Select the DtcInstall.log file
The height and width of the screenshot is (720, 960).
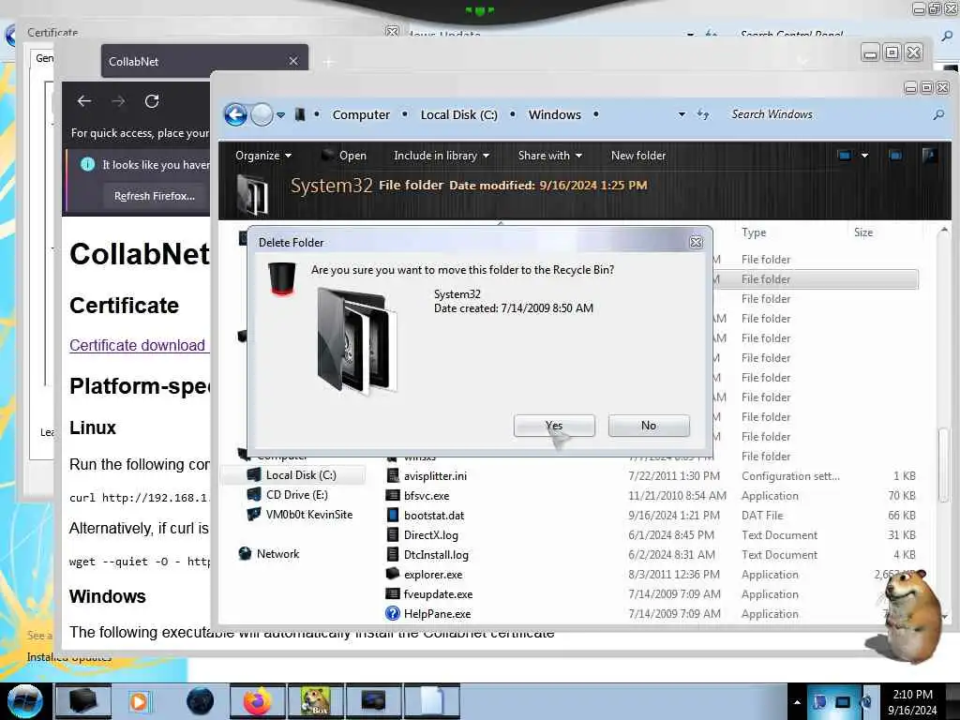(x=436, y=555)
